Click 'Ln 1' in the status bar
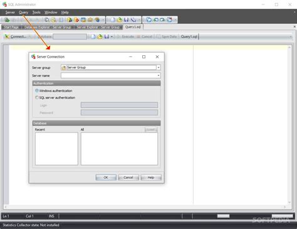Viewport: 297px width, 229px height. click(6, 216)
